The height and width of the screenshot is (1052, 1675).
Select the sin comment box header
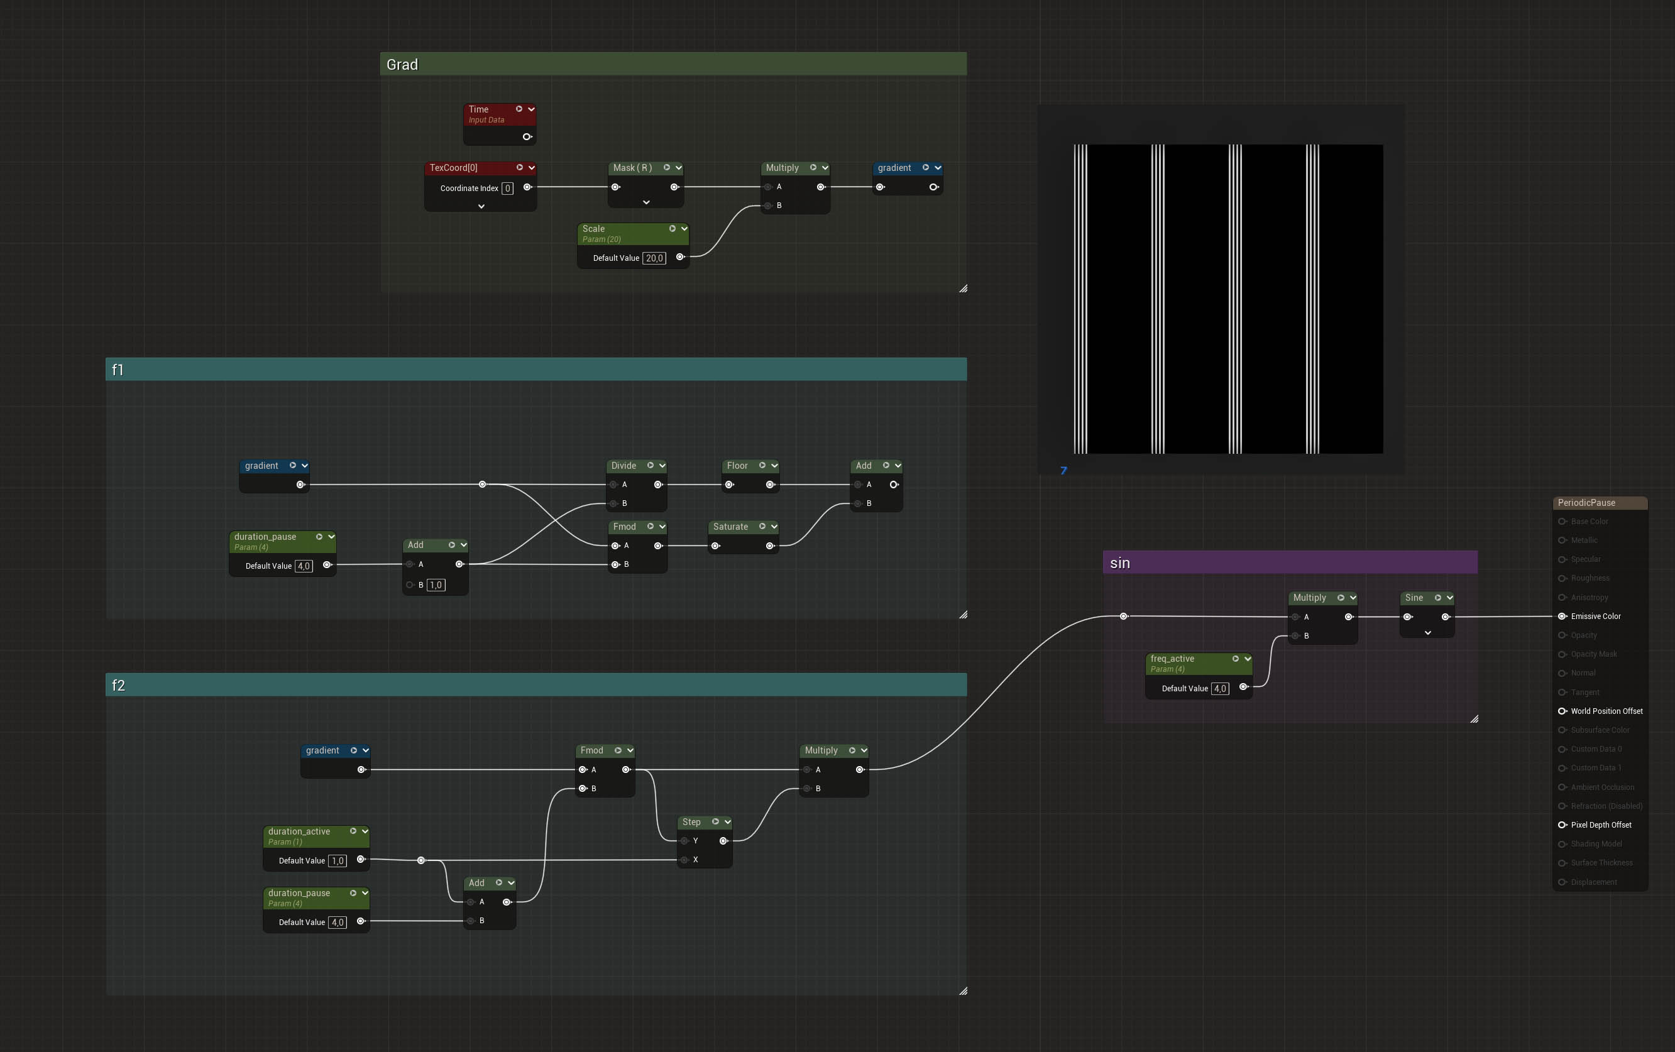tap(1290, 562)
